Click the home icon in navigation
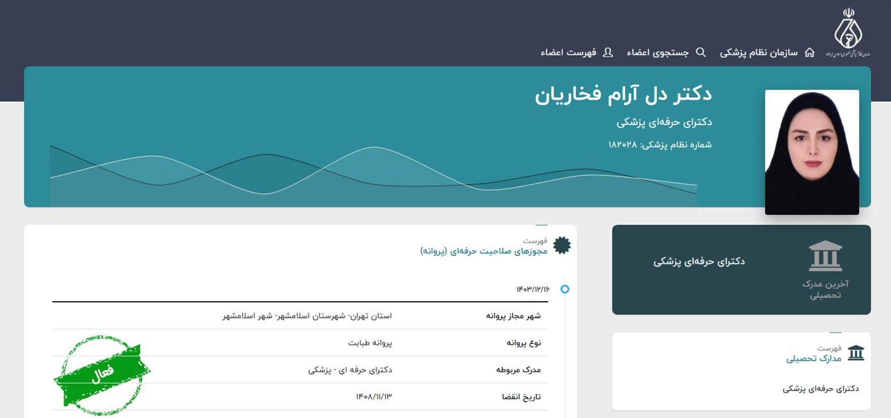This screenshot has height=418, width=891. pos(810,52)
